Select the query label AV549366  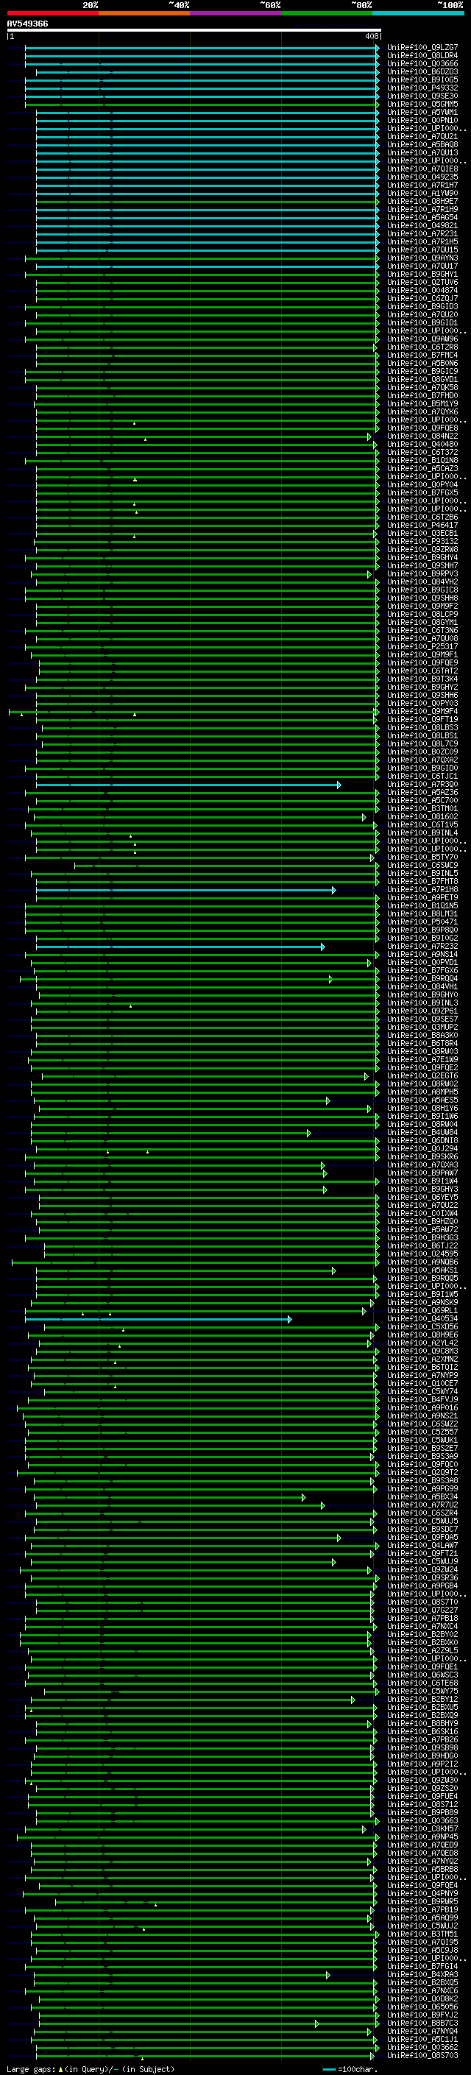[27, 24]
